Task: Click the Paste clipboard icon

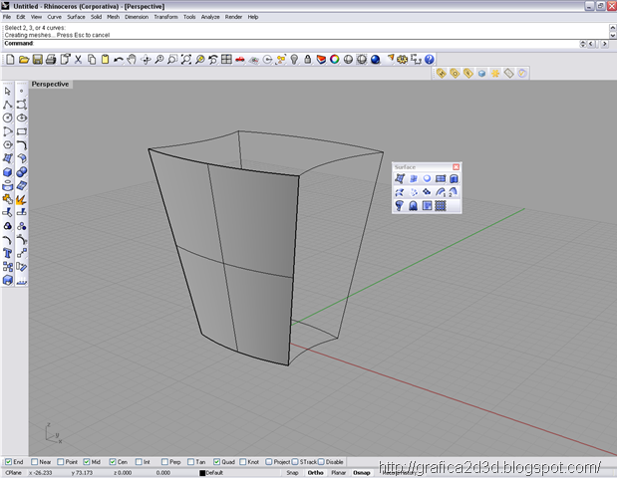Action: coord(105,60)
